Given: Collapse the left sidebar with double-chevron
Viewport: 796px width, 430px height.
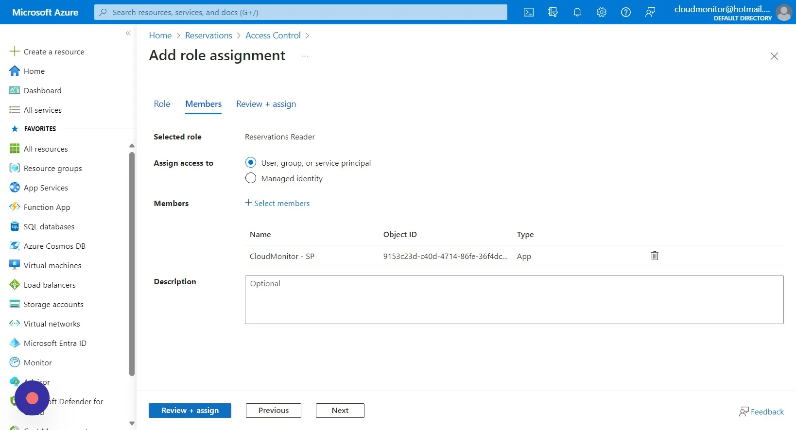Looking at the screenshot, I should 128,33.
